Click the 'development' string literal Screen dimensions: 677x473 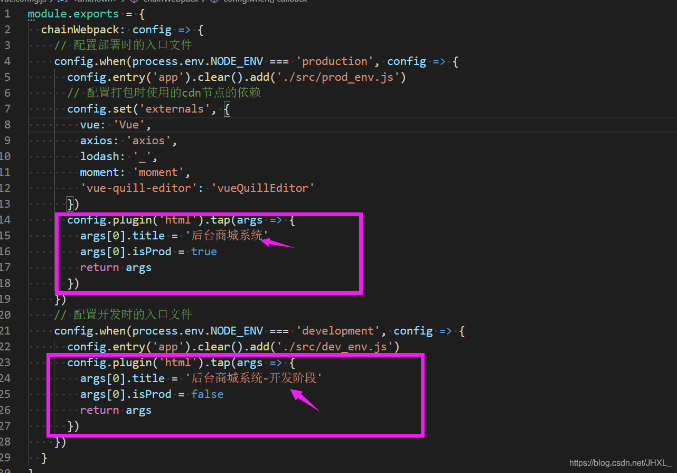338,331
